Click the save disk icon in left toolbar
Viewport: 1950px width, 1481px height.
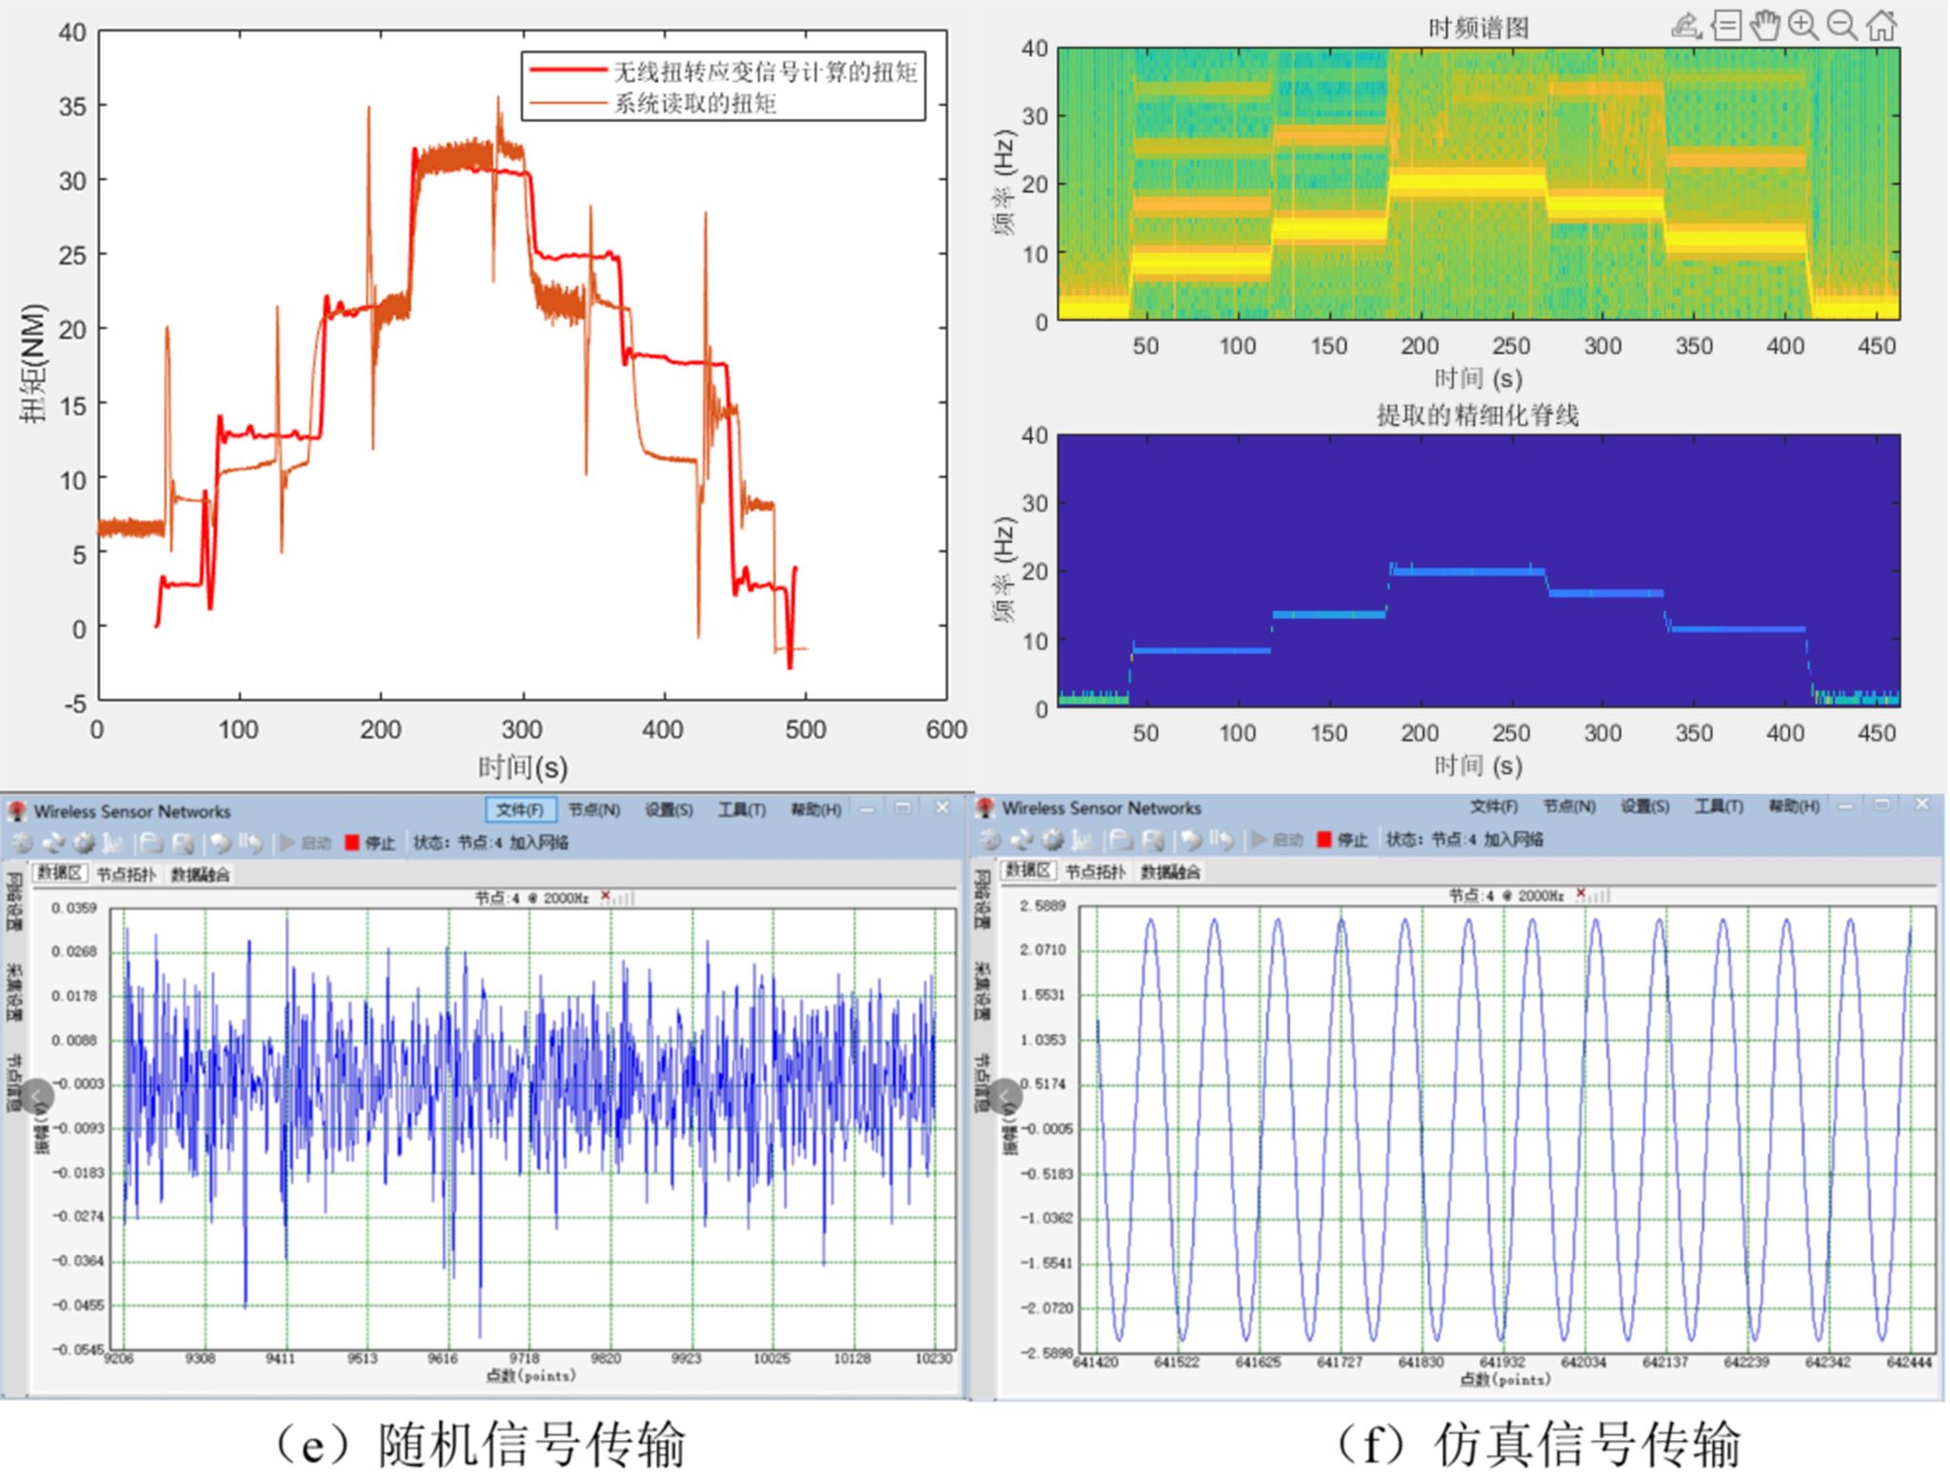tap(183, 842)
